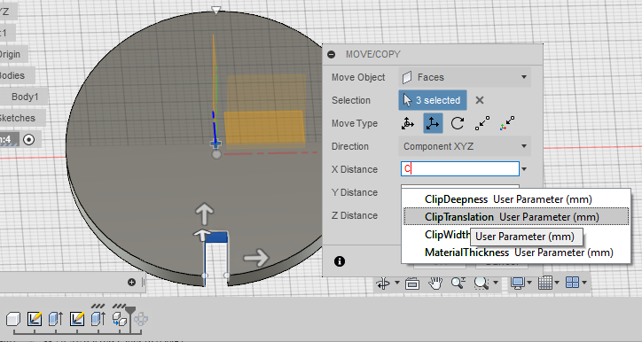Clear the selection with the X icon
Screen dimensions: 642x342
[480, 100]
